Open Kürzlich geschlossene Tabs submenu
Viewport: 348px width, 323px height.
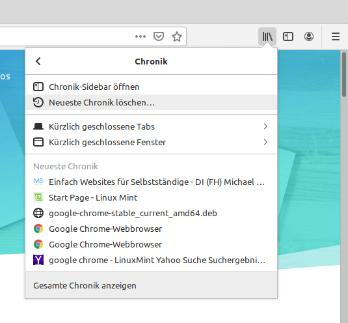coord(151,126)
